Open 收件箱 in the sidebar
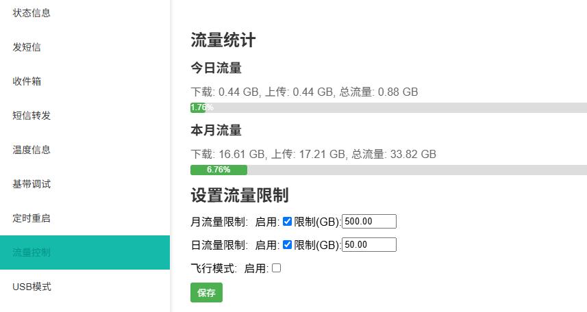 click(85, 81)
